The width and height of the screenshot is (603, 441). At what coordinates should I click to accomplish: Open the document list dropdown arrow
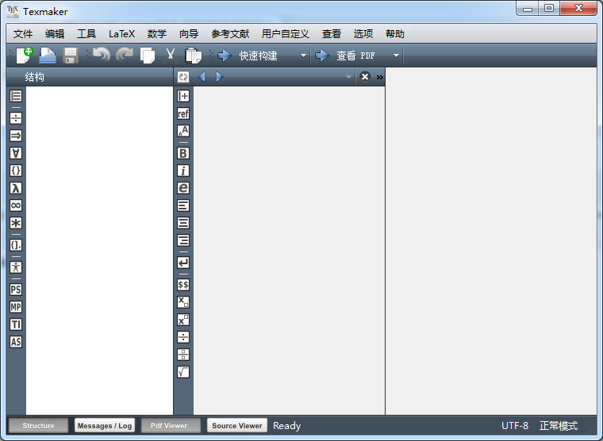pyautogui.click(x=348, y=77)
